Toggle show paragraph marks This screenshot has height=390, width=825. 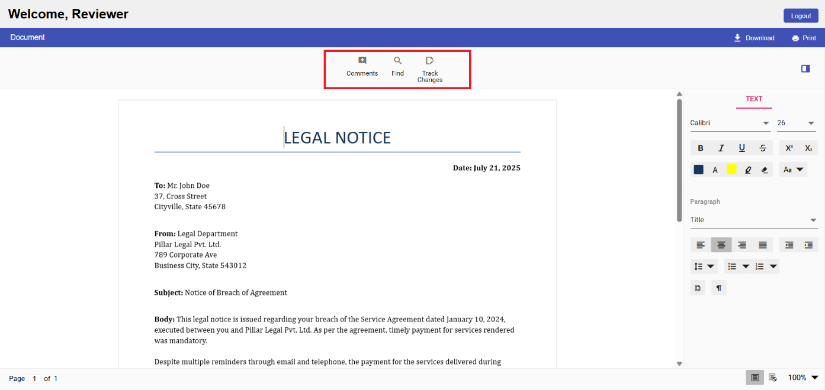point(718,288)
